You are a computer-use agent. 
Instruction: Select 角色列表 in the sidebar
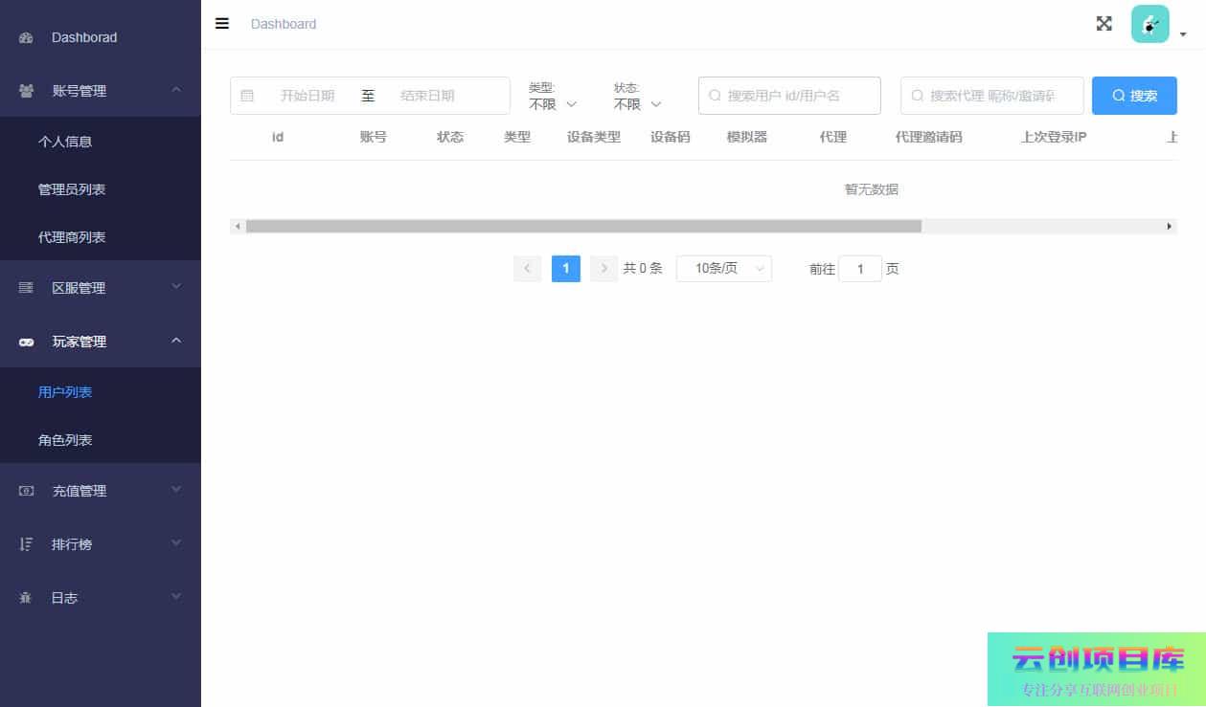click(65, 440)
